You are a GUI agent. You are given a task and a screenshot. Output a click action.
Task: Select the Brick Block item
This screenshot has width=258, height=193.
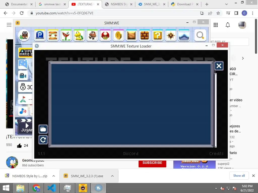[144, 35]
